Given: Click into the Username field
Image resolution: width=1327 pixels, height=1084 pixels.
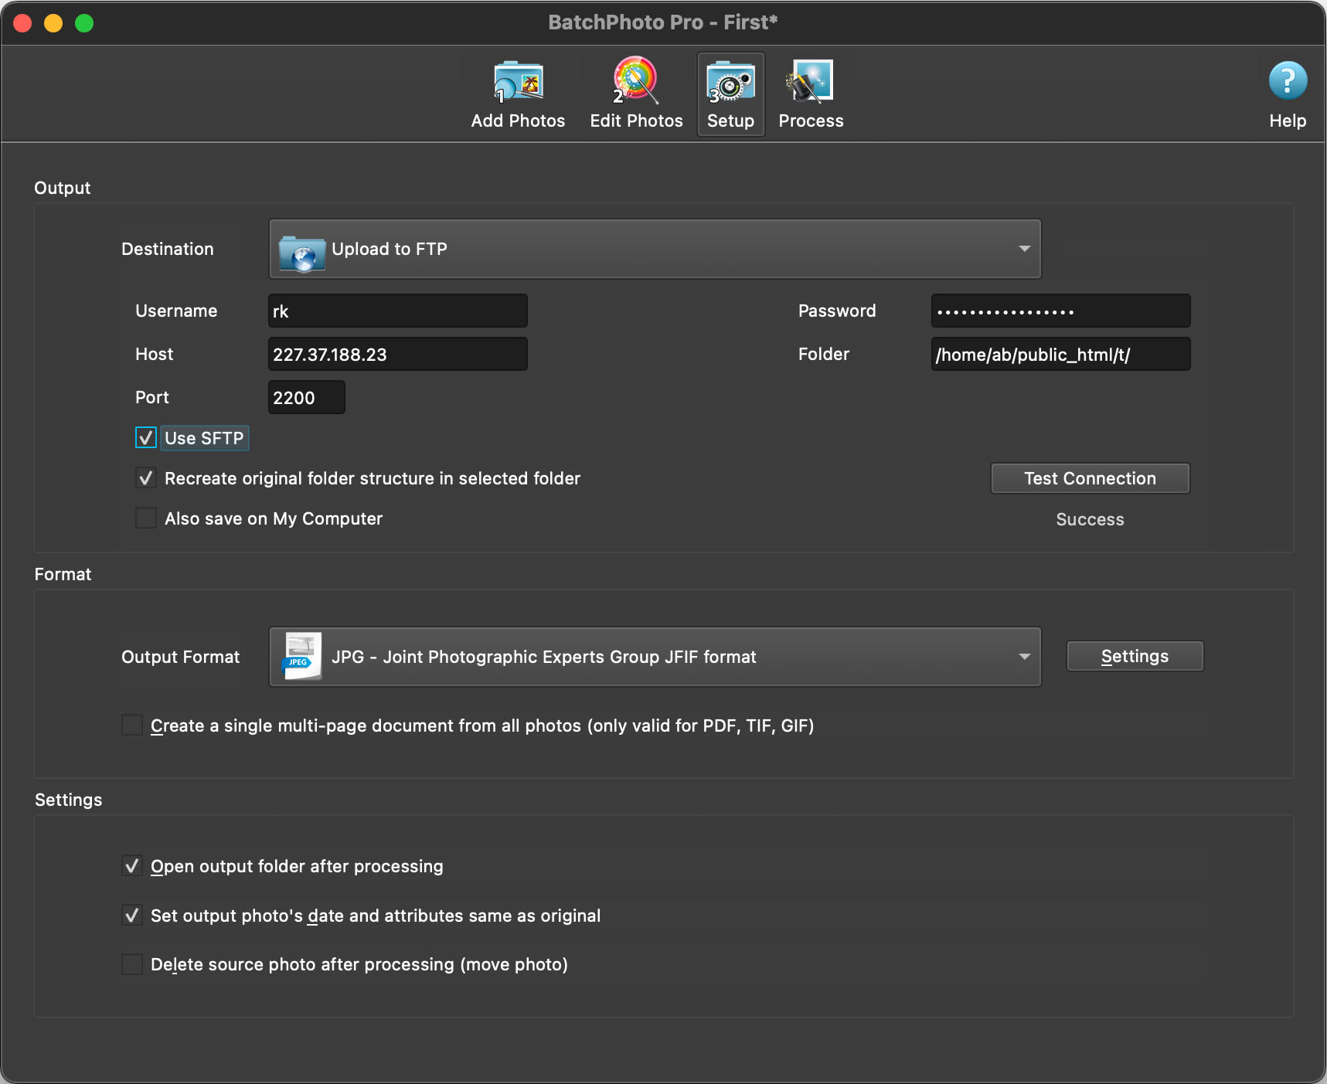Looking at the screenshot, I should 397,311.
